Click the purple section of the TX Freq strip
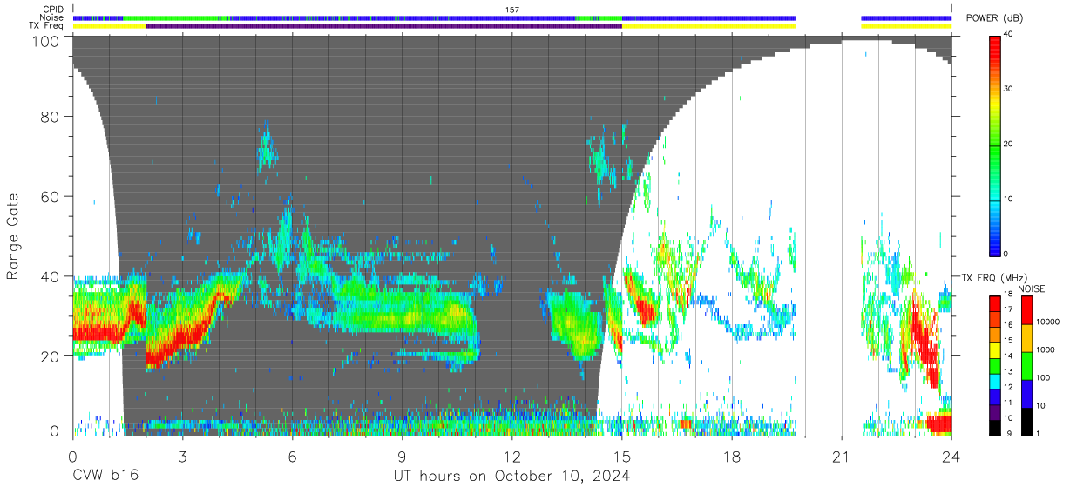The height and width of the screenshot is (494, 1070). tap(384, 26)
